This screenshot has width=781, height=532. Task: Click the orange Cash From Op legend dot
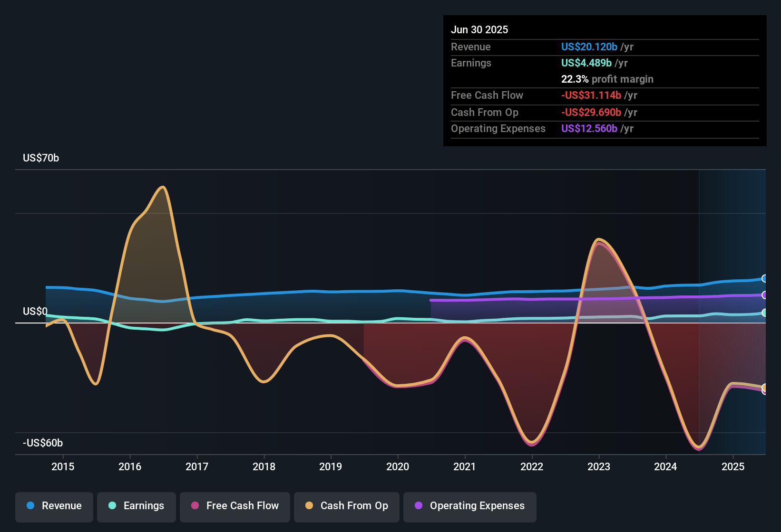(x=309, y=505)
